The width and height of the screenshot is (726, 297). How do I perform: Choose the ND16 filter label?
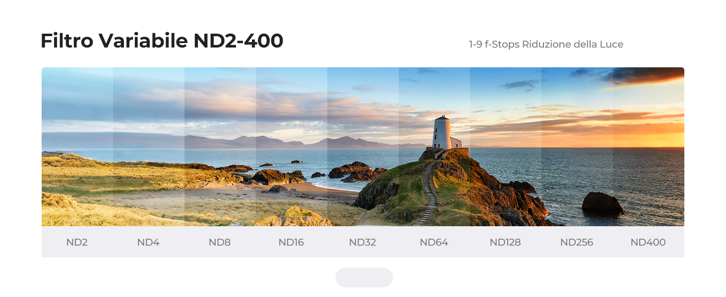[x=291, y=243]
